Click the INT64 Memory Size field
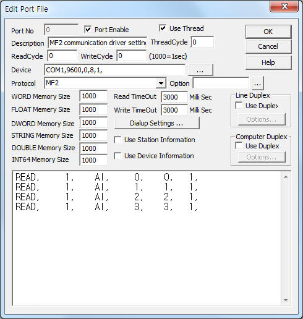The image size is (303, 319). (x=93, y=160)
